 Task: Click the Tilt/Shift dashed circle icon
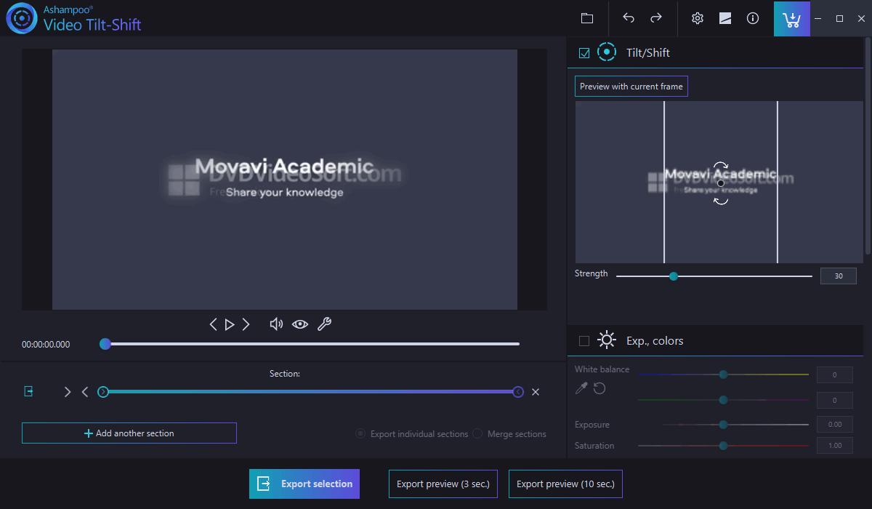click(x=607, y=52)
